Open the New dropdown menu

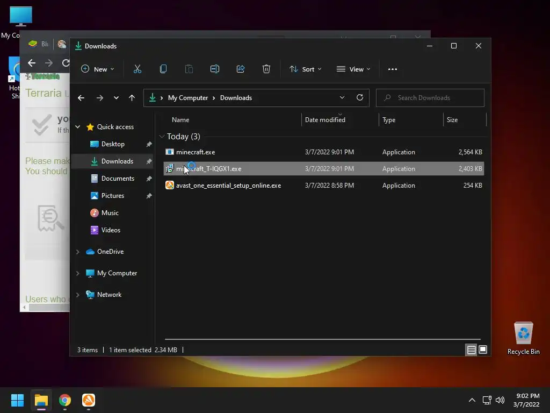click(x=98, y=69)
